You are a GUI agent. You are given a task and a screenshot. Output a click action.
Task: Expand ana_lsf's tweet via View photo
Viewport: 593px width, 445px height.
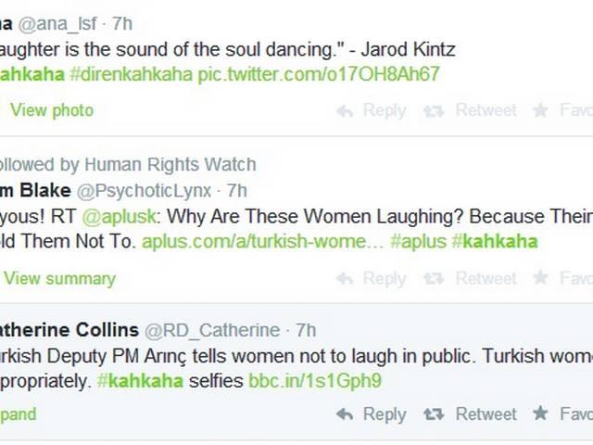pos(52,110)
